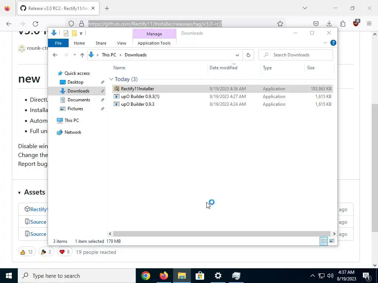This screenshot has height=283, width=378.
Task: Open Documents in navigation pane
Action: (75, 100)
